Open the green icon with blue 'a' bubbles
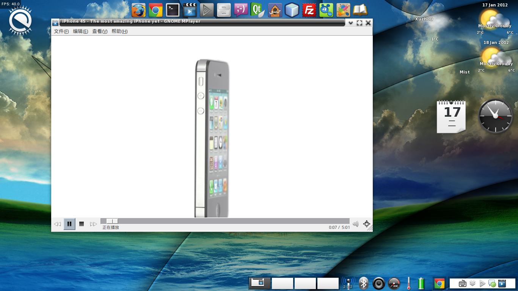Image resolution: width=518 pixels, height=291 pixels. tap(326, 10)
